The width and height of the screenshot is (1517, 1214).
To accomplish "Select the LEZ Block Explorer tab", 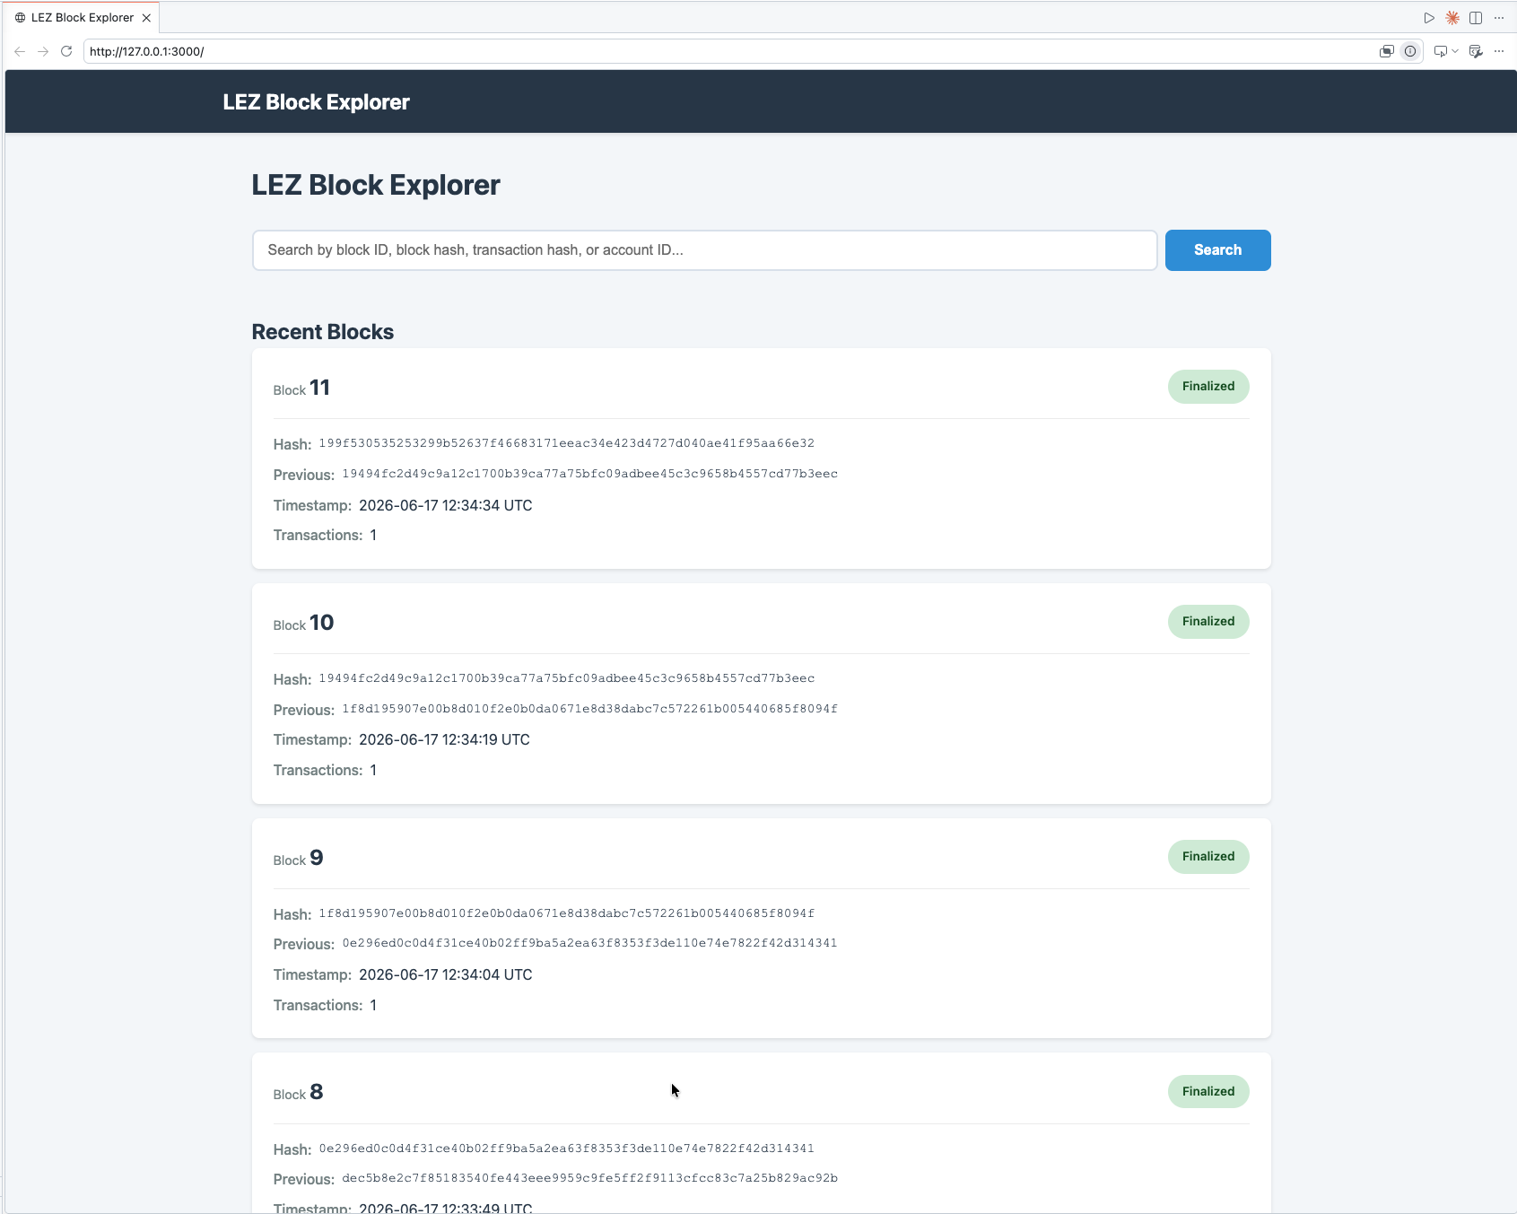I will (83, 18).
